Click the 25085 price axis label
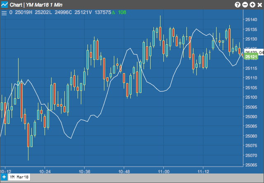Viewport: 264px width, 183px height. point(251,126)
